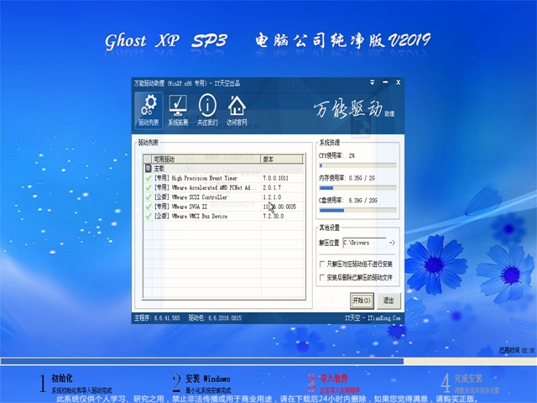Click the IT天空 - ITianKong.Com link
Viewport: 537px width, 403px height.
(373, 318)
